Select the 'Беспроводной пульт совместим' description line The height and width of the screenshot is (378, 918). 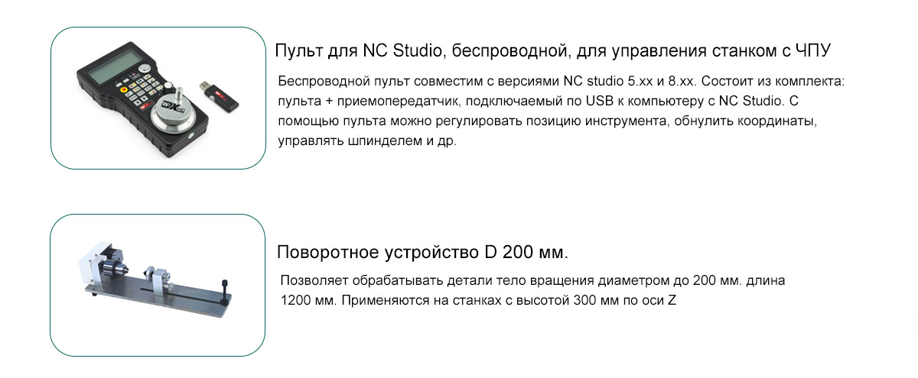tap(561, 81)
